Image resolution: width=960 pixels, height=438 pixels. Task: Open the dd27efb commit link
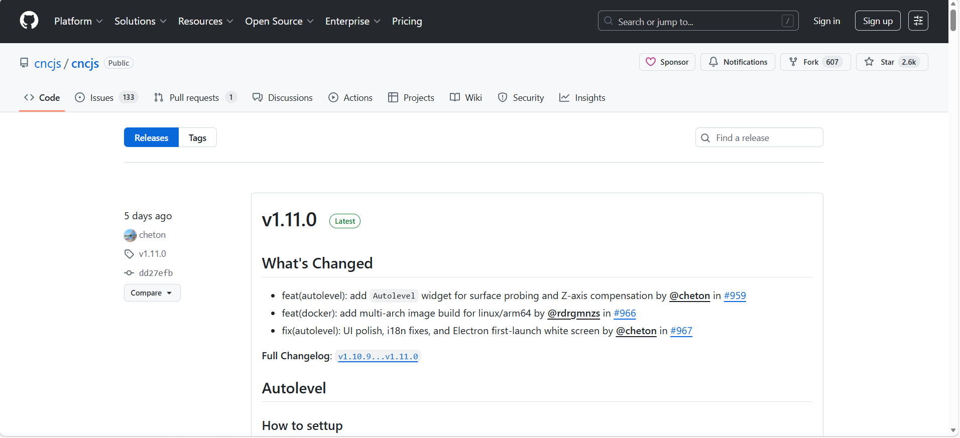(x=156, y=273)
